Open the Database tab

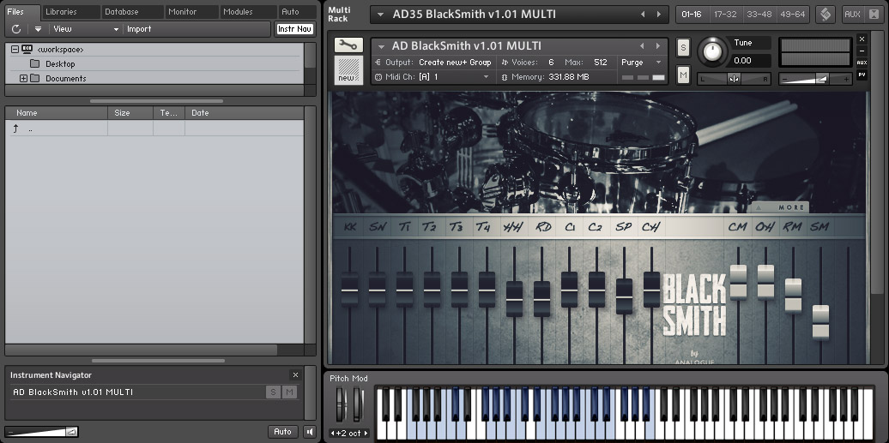[122, 12]
